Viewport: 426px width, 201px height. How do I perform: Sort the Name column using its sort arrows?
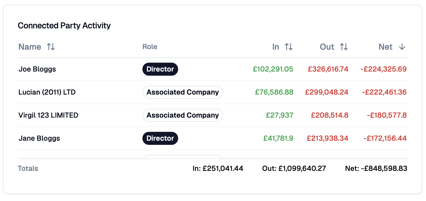click(51, 47)
